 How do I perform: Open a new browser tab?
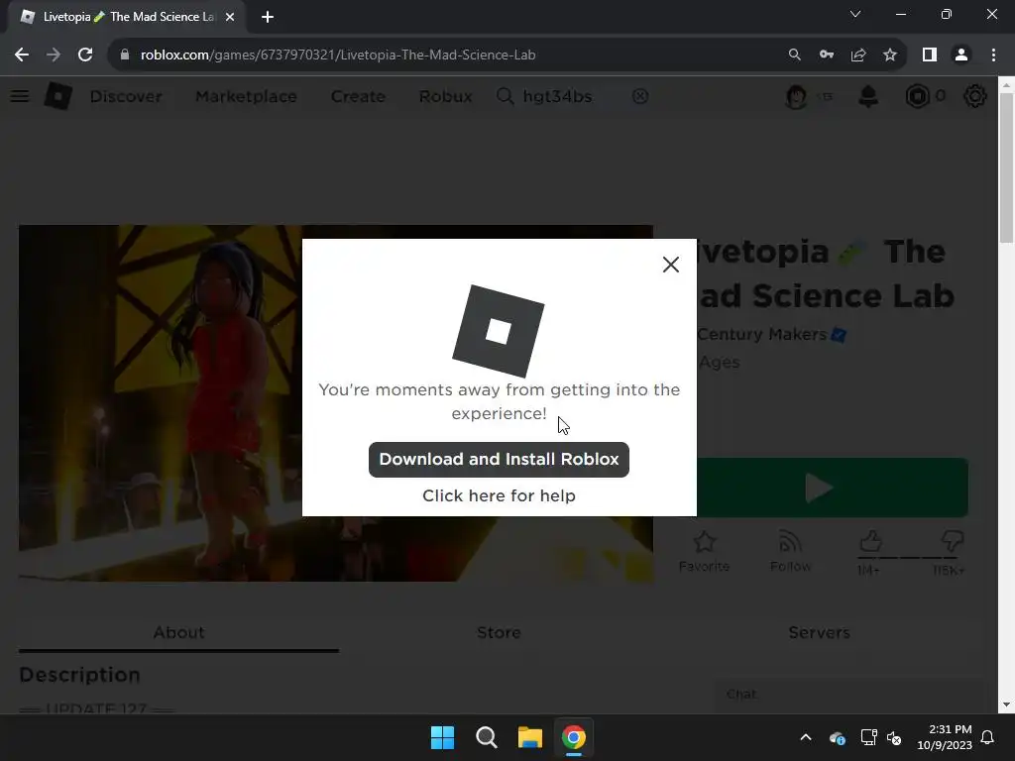coord(268,17)
